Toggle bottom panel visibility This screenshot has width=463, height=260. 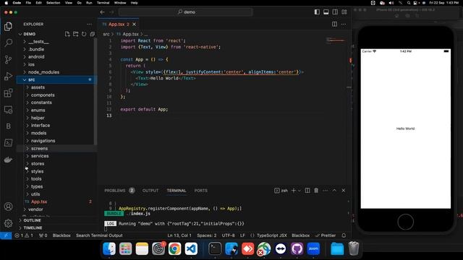click(x=326, y=12)
